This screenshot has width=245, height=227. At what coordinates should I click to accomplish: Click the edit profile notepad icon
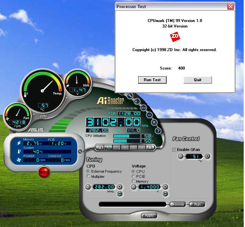pyautogui.click(x=100, y=147)
